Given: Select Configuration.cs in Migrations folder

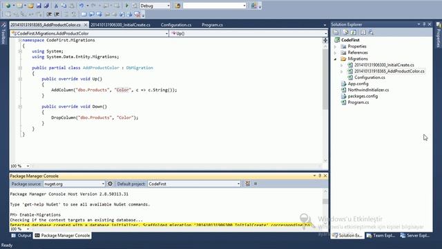Looking at the screenshot, I should click(369, 77).
